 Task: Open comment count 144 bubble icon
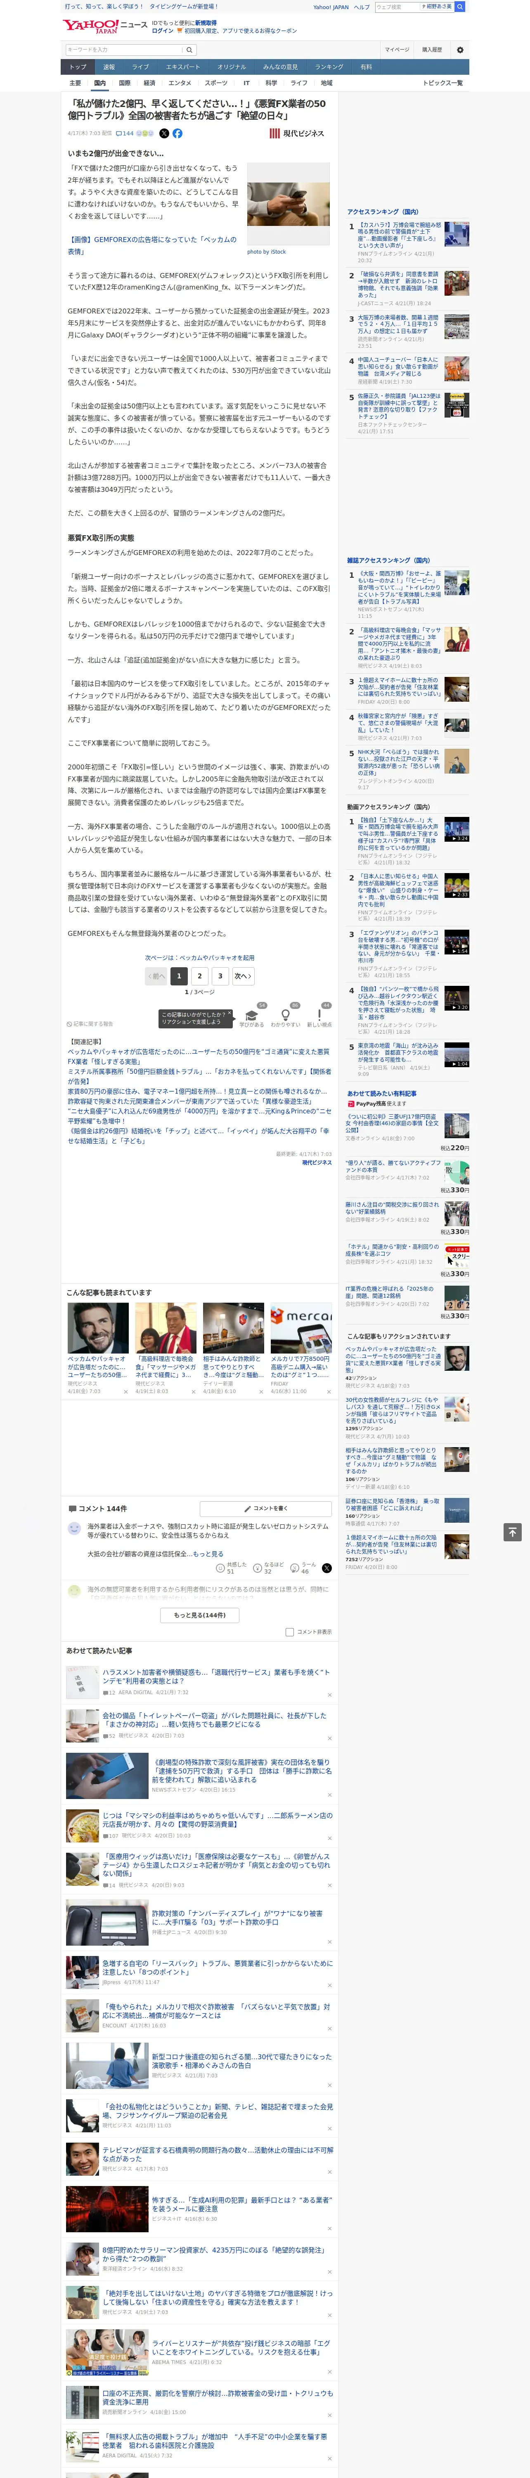(125, 134)
